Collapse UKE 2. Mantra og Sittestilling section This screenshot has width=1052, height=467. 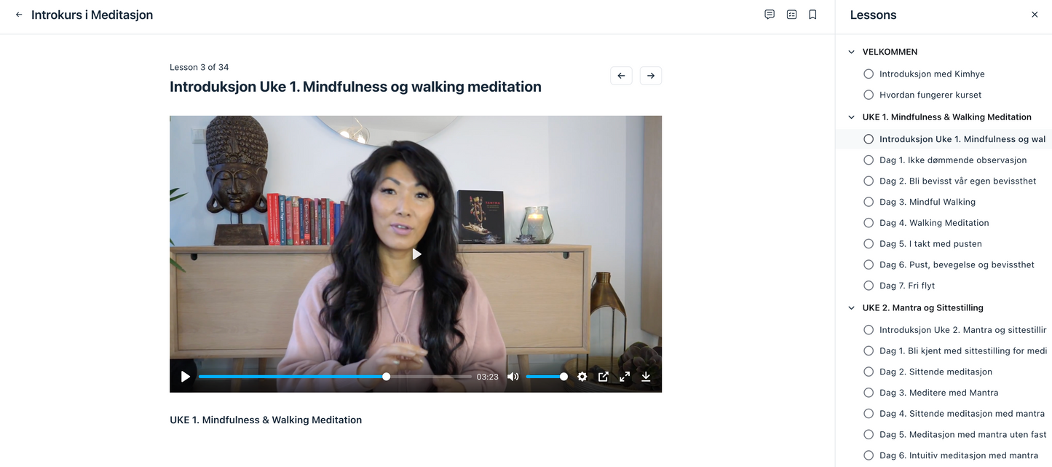click(851, 308)
